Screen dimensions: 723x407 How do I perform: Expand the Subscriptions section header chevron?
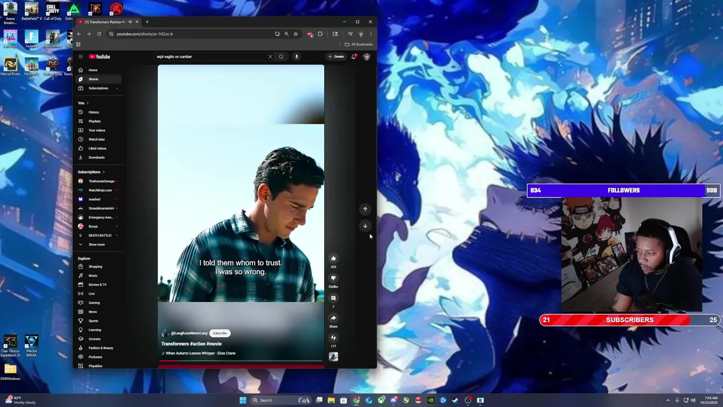coord(103,172)
